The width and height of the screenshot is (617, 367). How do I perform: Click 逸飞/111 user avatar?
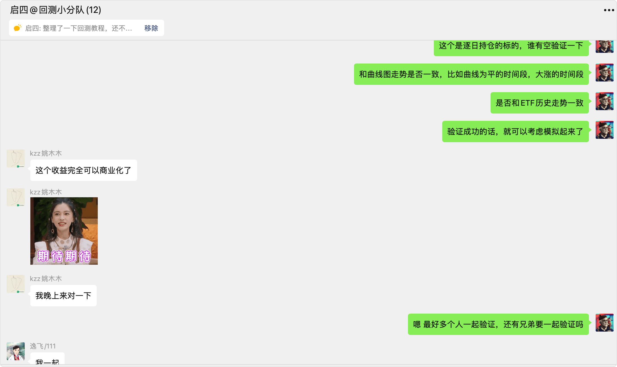click(x=16, y=351)
